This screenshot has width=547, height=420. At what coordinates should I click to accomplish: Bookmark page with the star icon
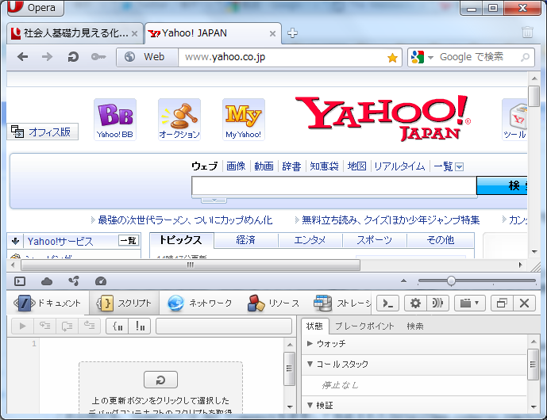pos(392,58)
